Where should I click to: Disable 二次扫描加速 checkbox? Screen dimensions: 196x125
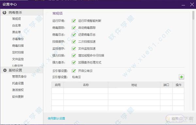click(x=73, y=42)
